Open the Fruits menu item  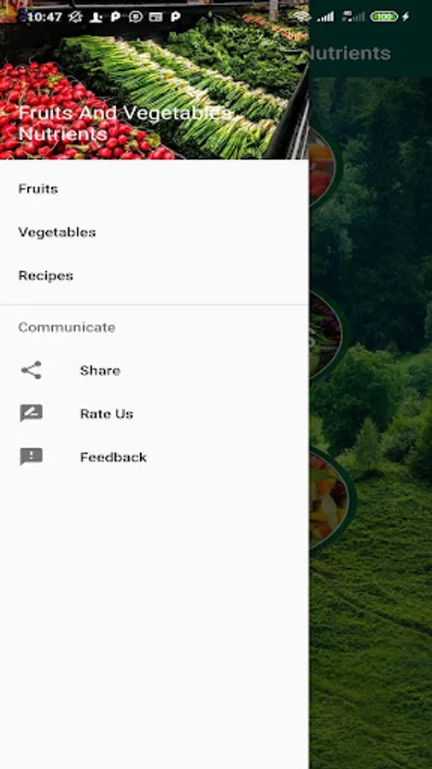(x=155, y=189)
